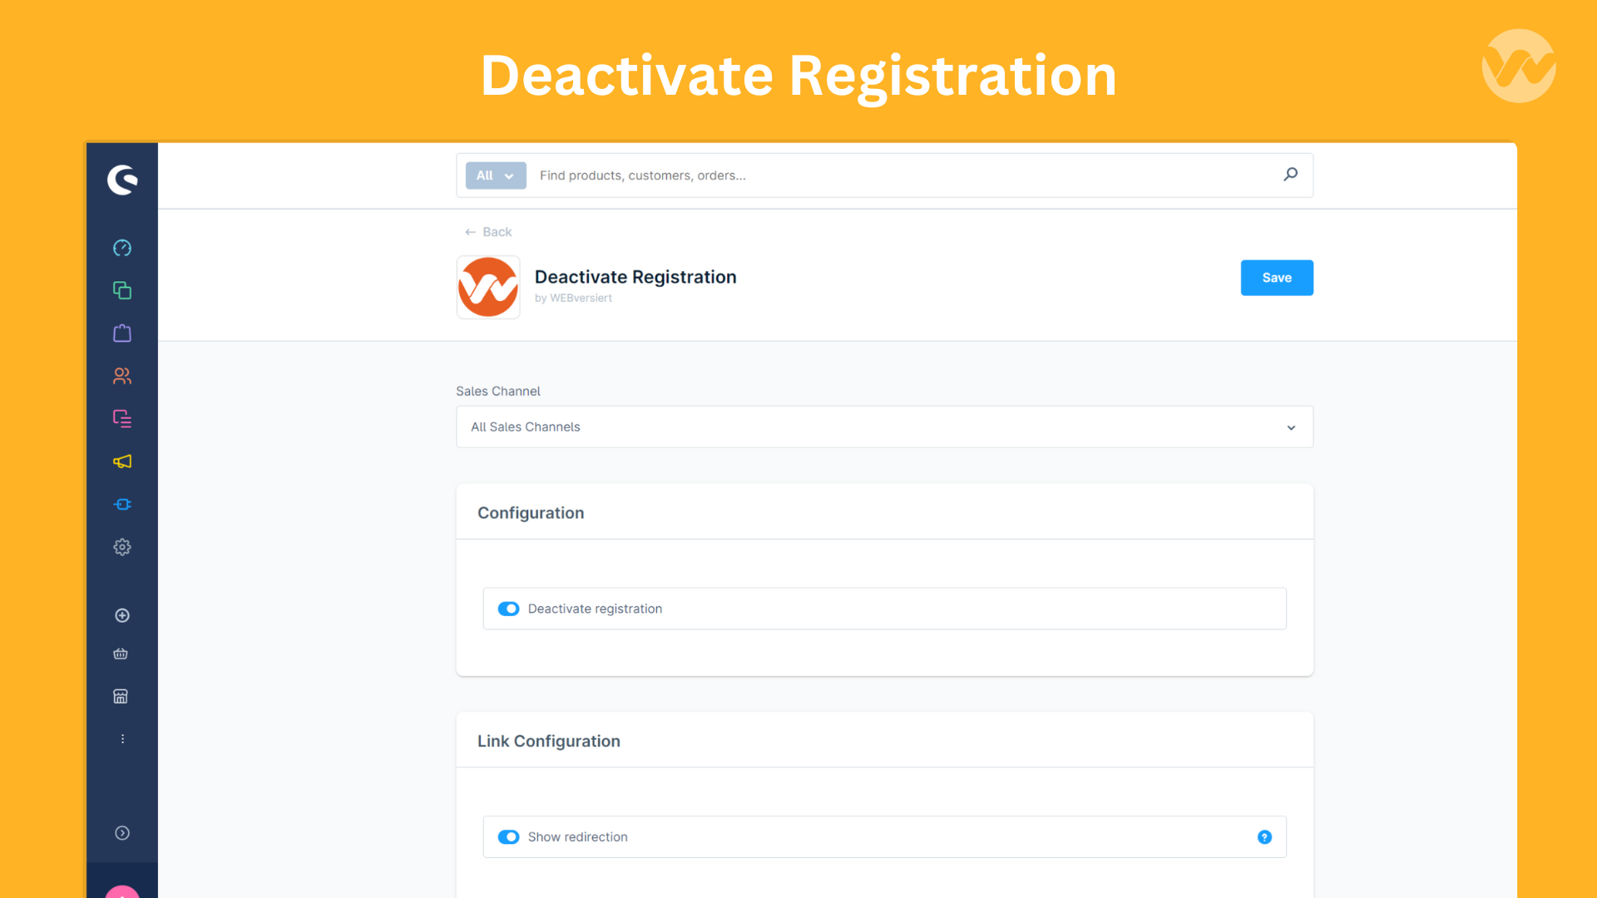The width and height of the screenshot is (1597, 898).
Task: Open Extensions via the plug icon
Action: coord(121,504)
